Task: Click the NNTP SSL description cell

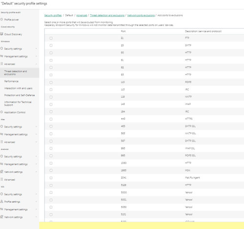Action: pyautogui.click(x=190, y=133)
